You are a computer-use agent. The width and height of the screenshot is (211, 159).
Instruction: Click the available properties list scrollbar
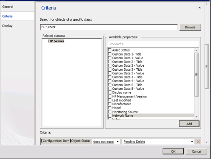point(196,75)
